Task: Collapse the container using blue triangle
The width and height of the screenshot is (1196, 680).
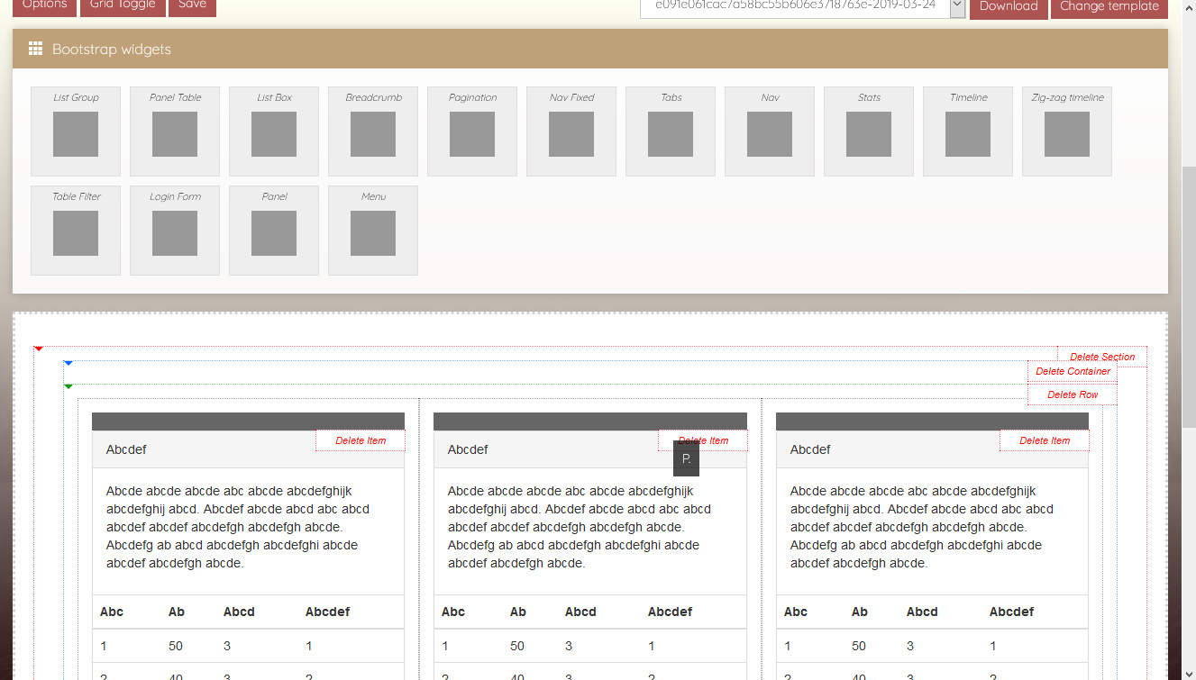Action: (x=68, y=363)
